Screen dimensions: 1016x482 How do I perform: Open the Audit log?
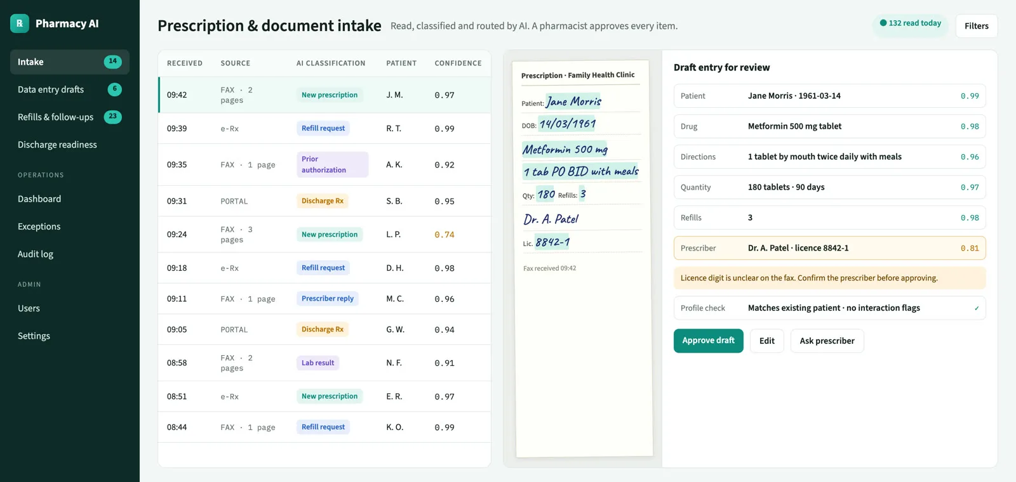[70, 254]
